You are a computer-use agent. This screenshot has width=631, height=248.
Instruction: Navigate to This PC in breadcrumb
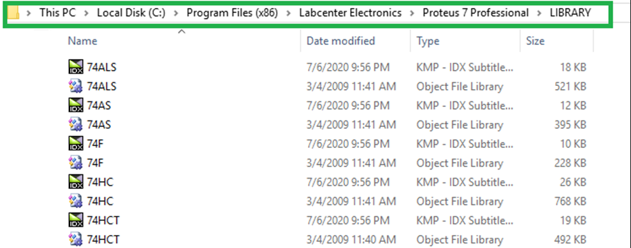[58, 12]
